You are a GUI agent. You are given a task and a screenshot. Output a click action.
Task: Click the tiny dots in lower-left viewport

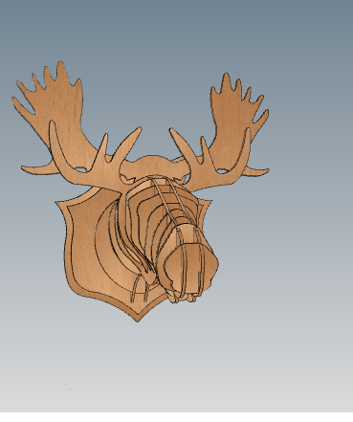click(x=69, y=386)
